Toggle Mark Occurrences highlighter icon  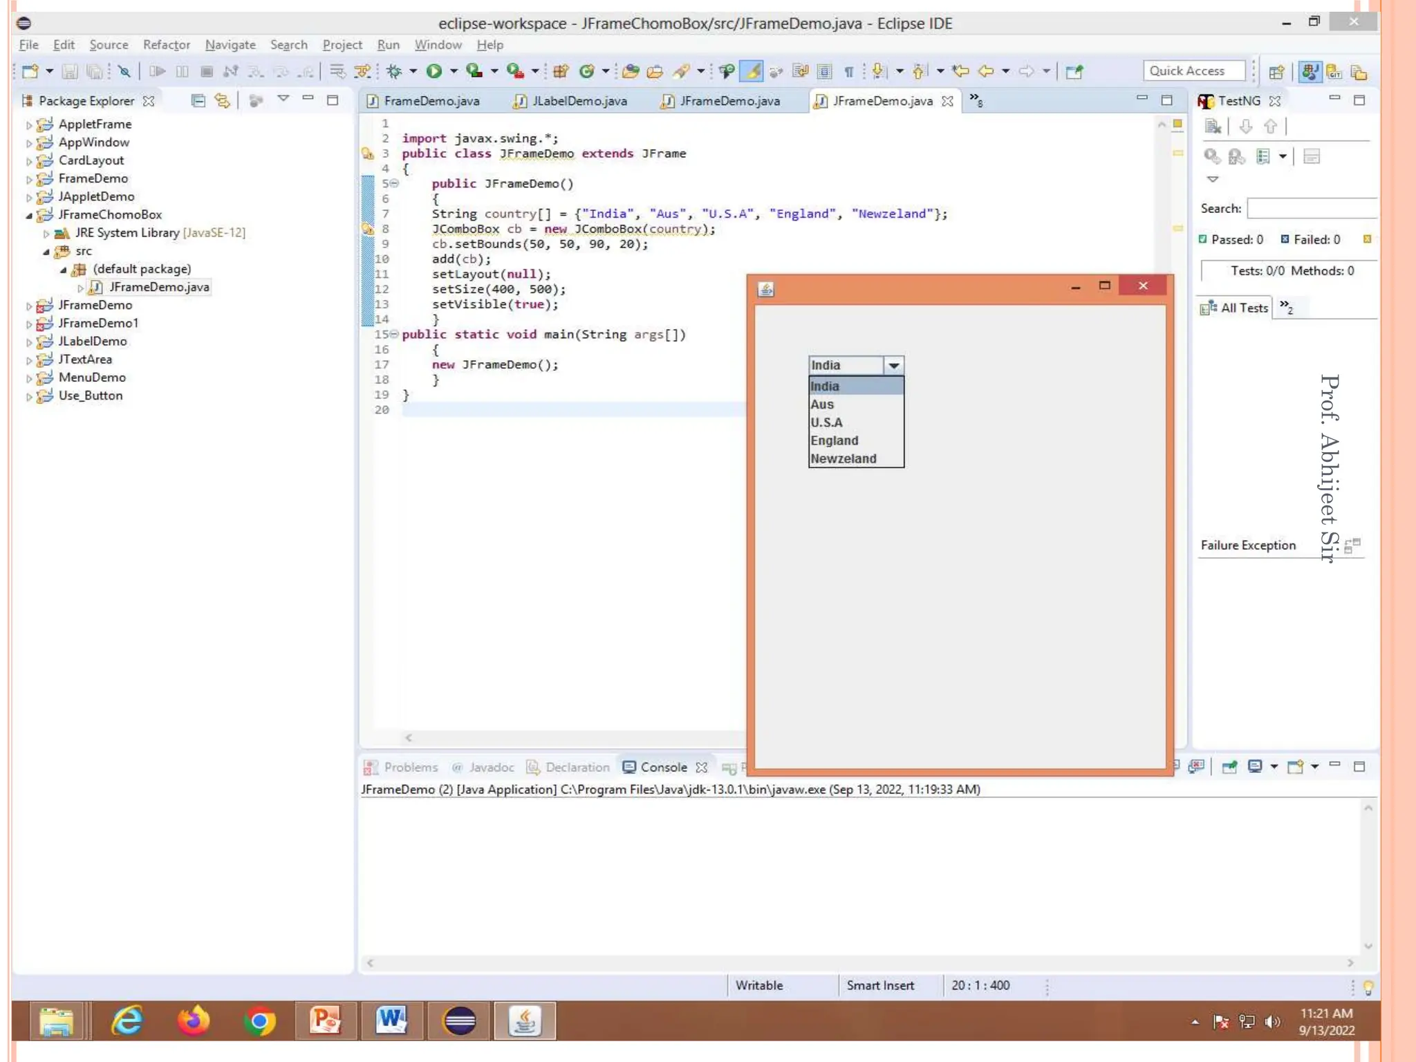point(752,71)
